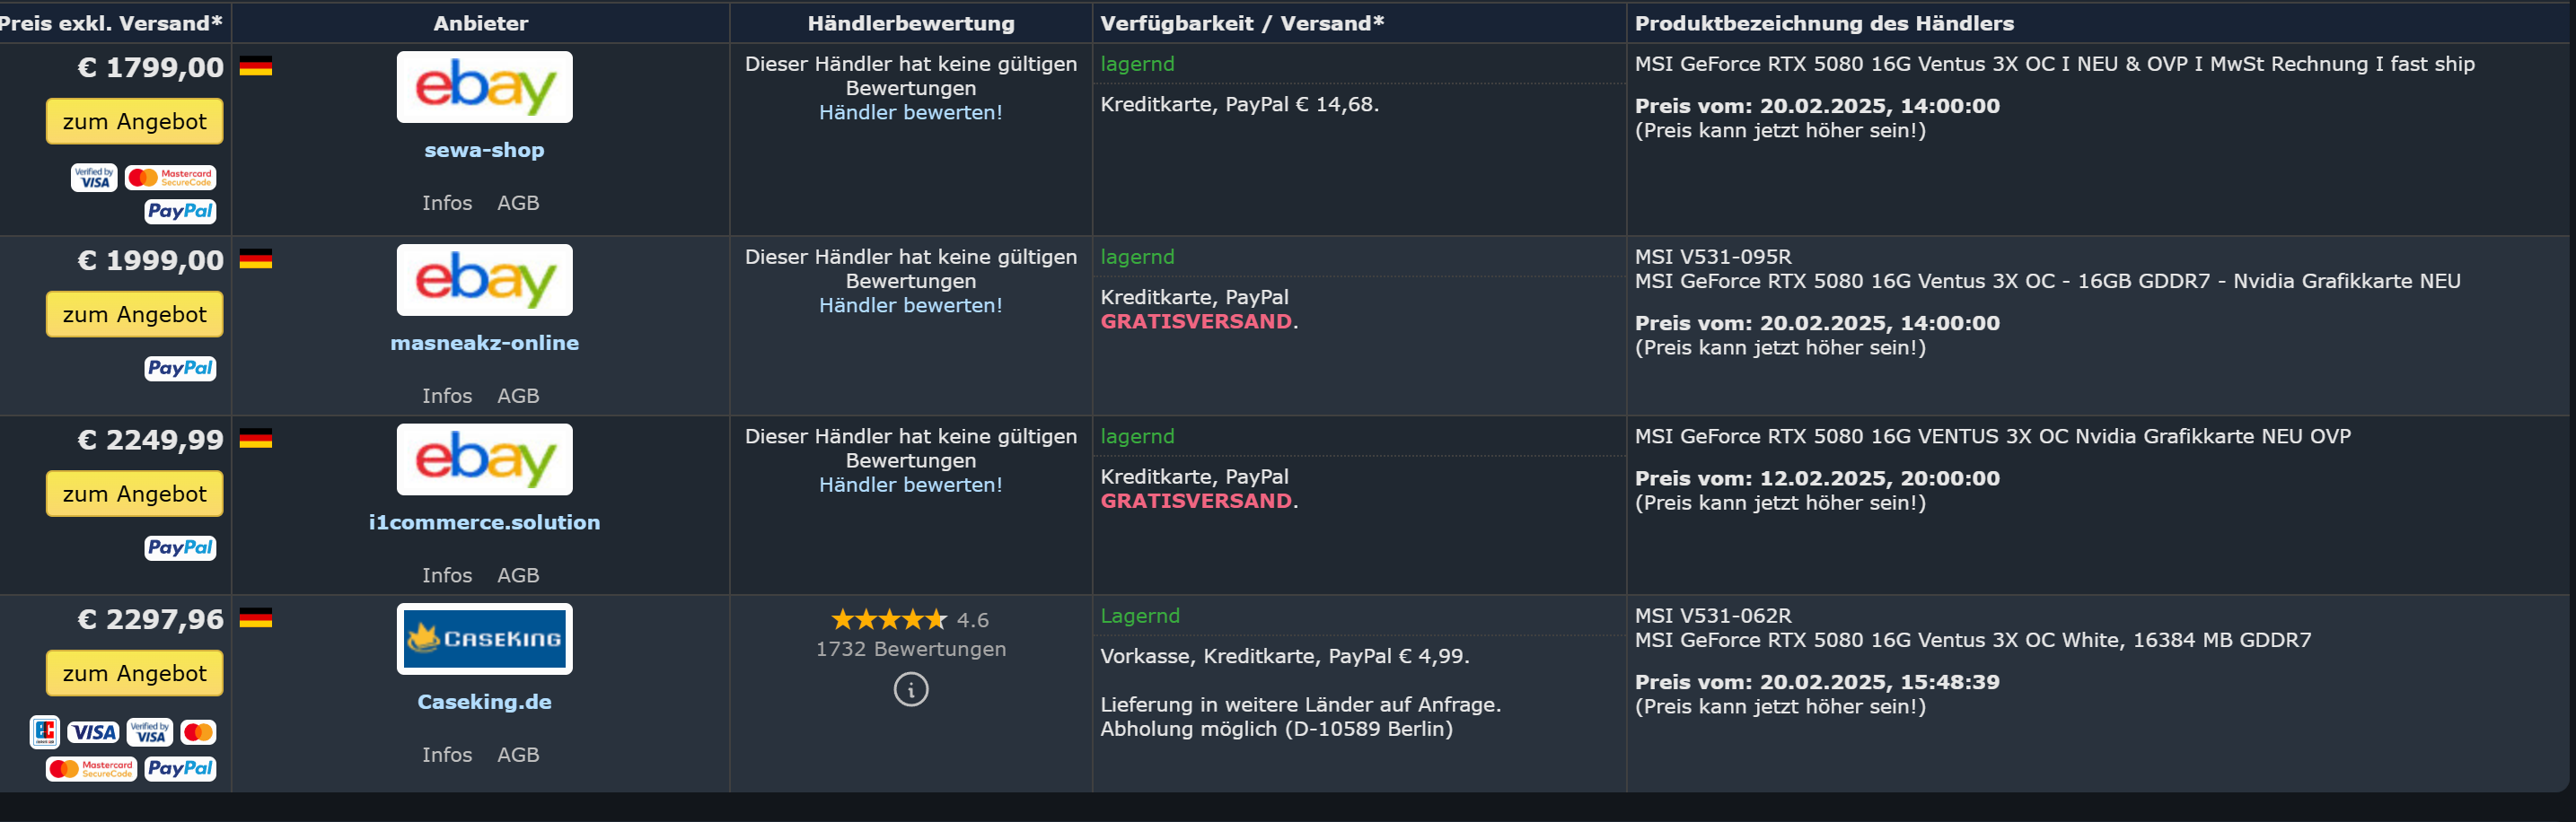The height and width of the screenshot is (822, 2576).
Task: Open the Caseking.de seller link
Action: [484, 702]
